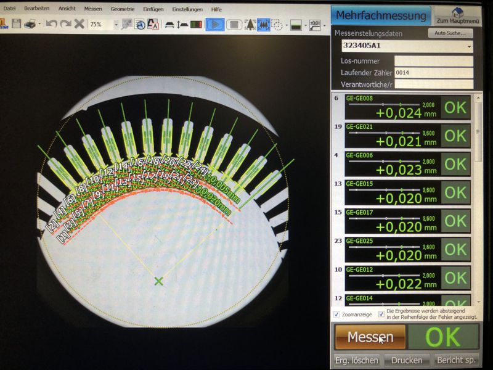Undo the last action via toolbar arrow
Screen dimensions: 493x370
coord(51,24)
